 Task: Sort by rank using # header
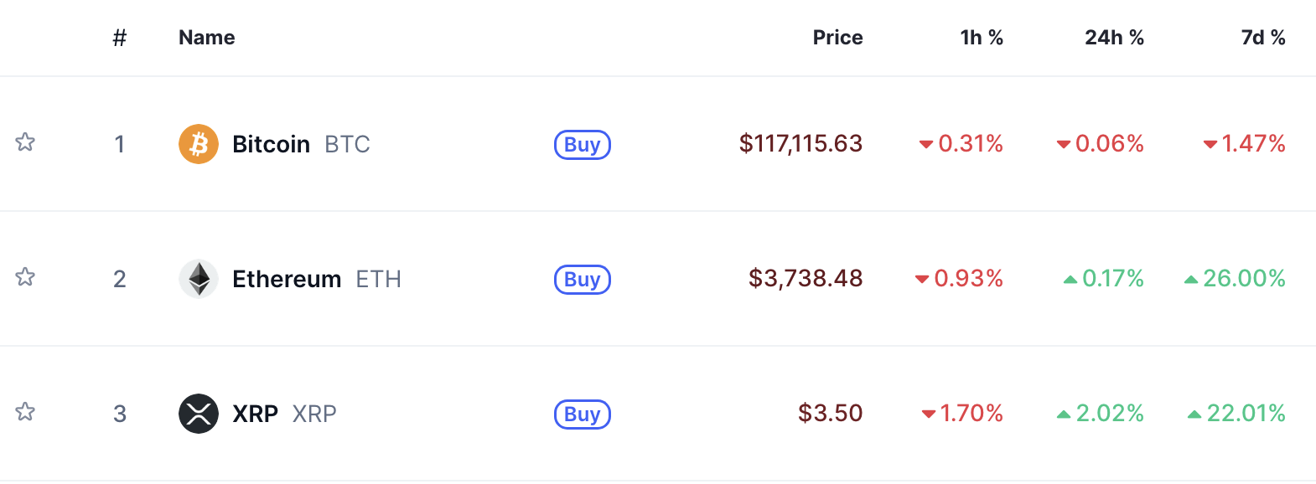(120, 38)
